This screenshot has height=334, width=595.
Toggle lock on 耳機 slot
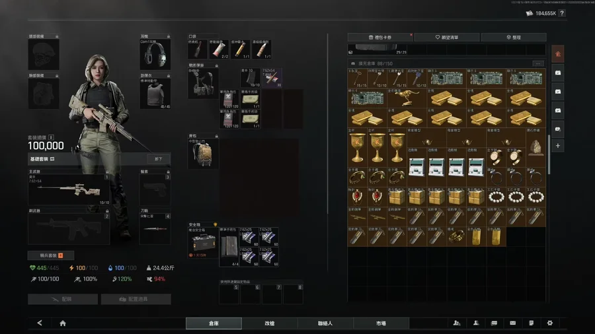pos(169,36)
